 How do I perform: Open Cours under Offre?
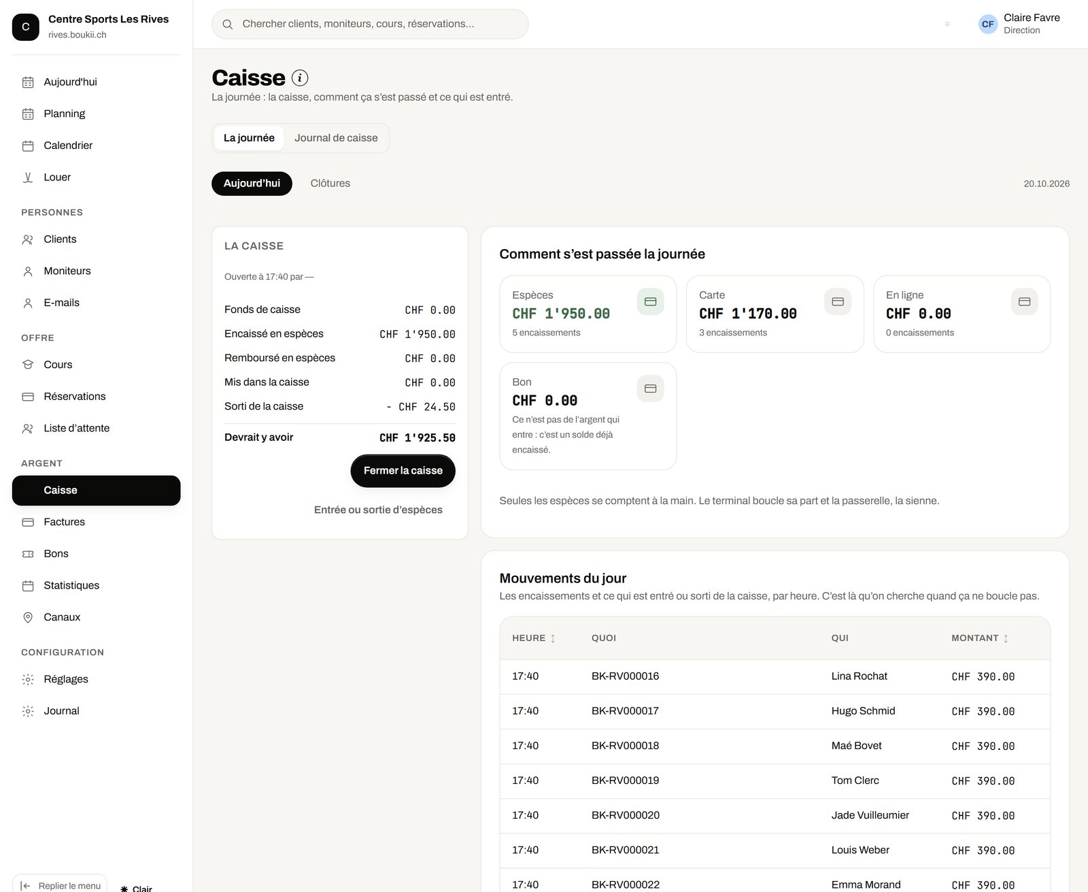click(x=96, y=365)
